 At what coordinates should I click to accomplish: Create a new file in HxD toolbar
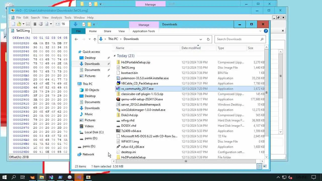pos(14,24)
